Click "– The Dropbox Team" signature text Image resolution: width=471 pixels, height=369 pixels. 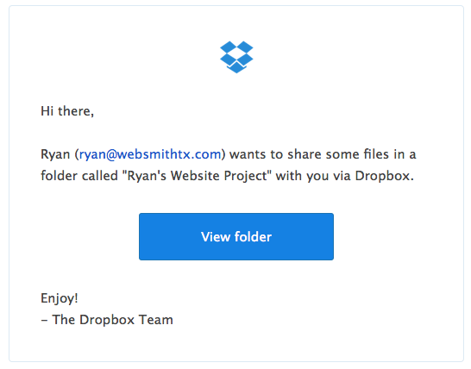coord(107,320)
